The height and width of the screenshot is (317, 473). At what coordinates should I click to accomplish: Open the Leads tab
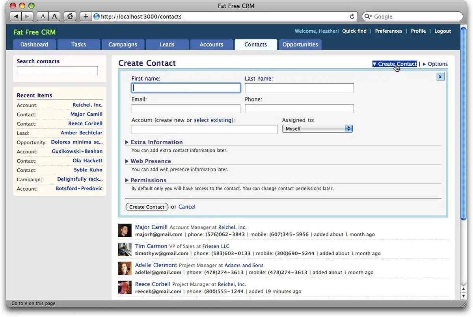click(x=167, y=44)
